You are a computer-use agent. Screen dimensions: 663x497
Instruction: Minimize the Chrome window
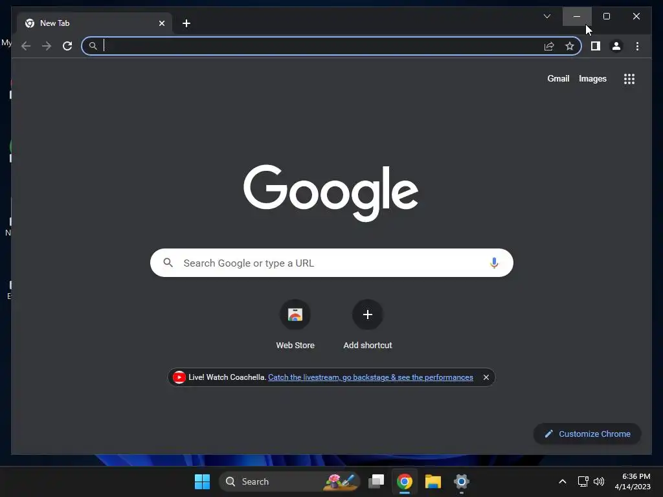tap(577, 16)
